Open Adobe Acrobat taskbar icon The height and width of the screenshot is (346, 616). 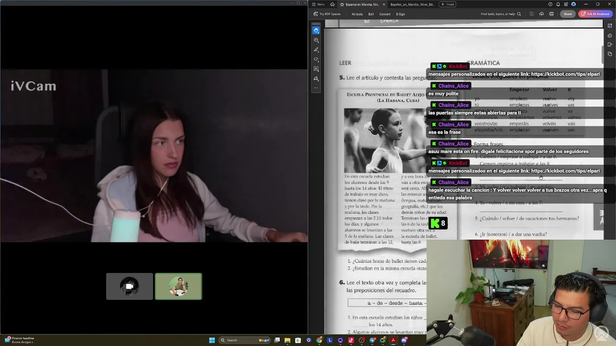point(393,340)
